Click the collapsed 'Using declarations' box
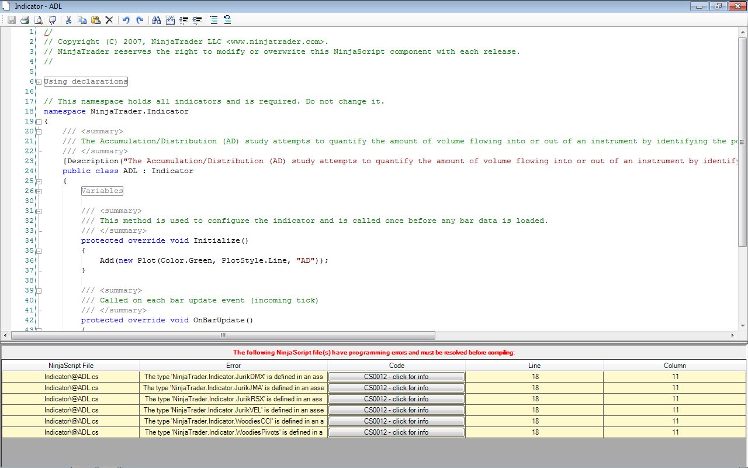The image size is (748, 468). pos(85,82)
